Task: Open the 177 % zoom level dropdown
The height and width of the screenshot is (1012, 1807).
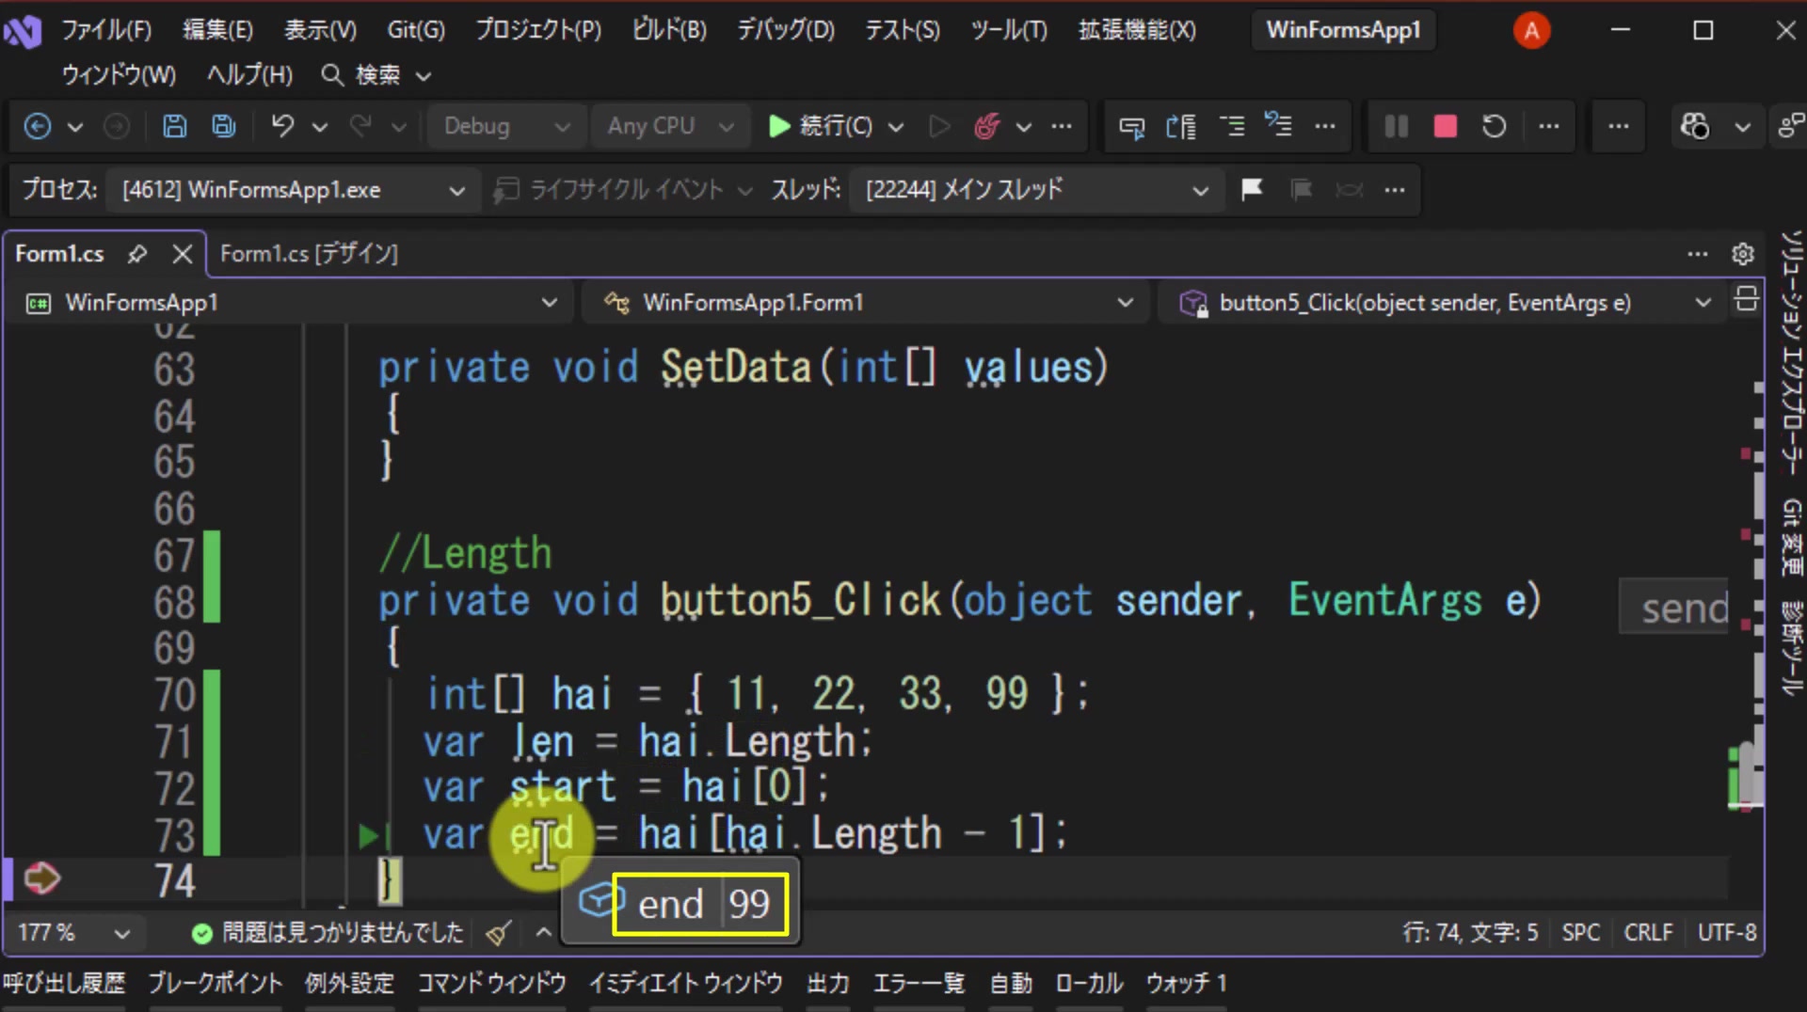Action: [73, 933]
